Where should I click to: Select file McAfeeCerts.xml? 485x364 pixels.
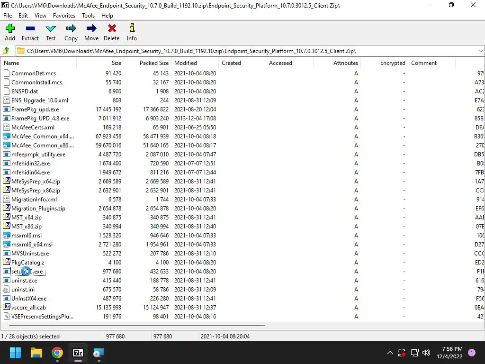(x=33, y=127)
